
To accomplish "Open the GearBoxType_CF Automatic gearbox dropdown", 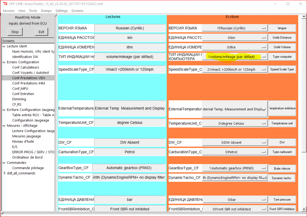I will tap(235, 168).
